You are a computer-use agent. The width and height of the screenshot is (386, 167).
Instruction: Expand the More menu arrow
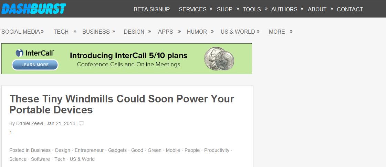point(291,31)
